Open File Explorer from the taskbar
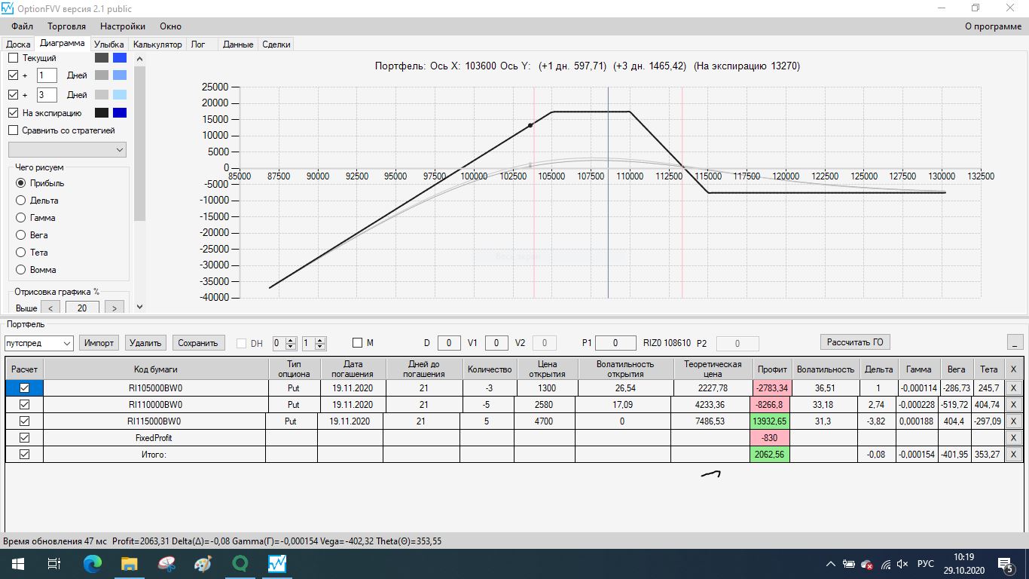 pyautogui.click(x=130, y=563)
